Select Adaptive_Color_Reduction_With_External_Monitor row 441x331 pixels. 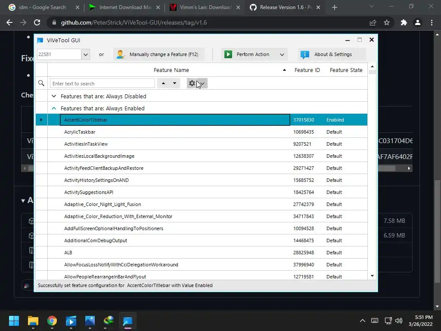click(202, 216)
